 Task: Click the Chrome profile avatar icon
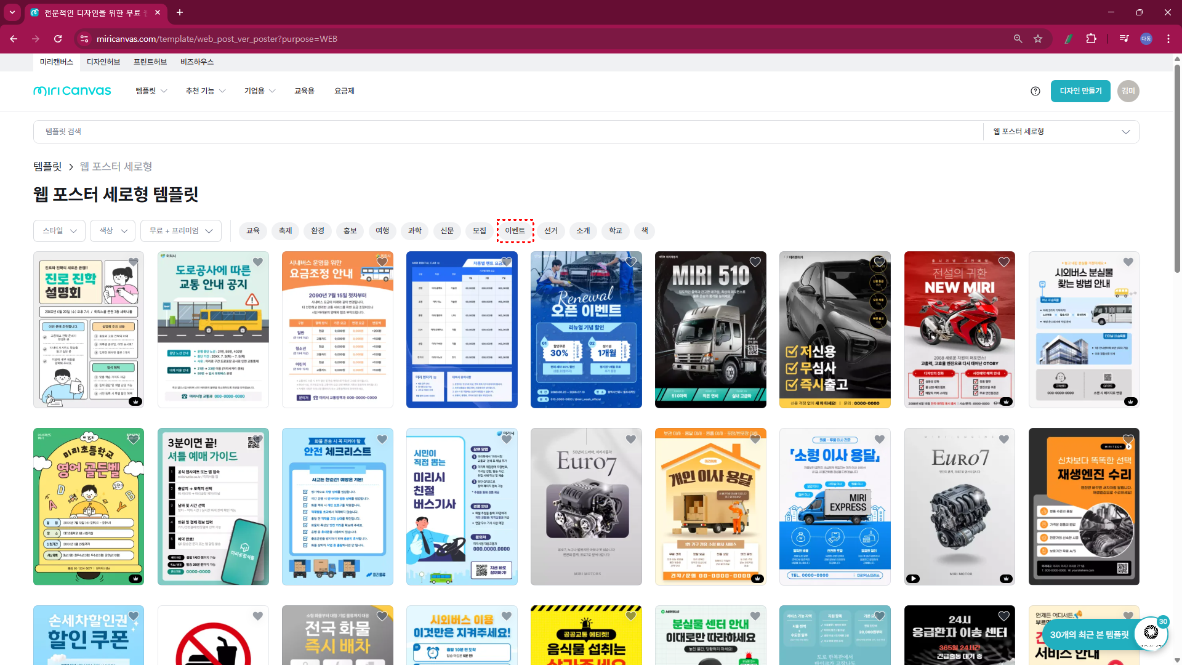1146,39
